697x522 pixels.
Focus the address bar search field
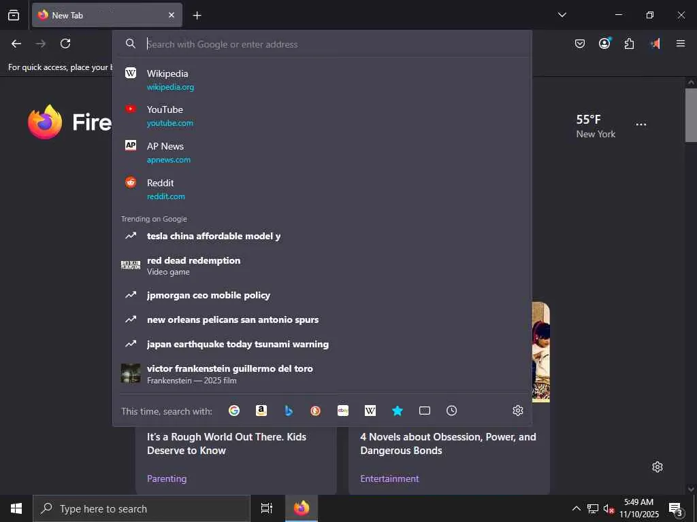322,44
